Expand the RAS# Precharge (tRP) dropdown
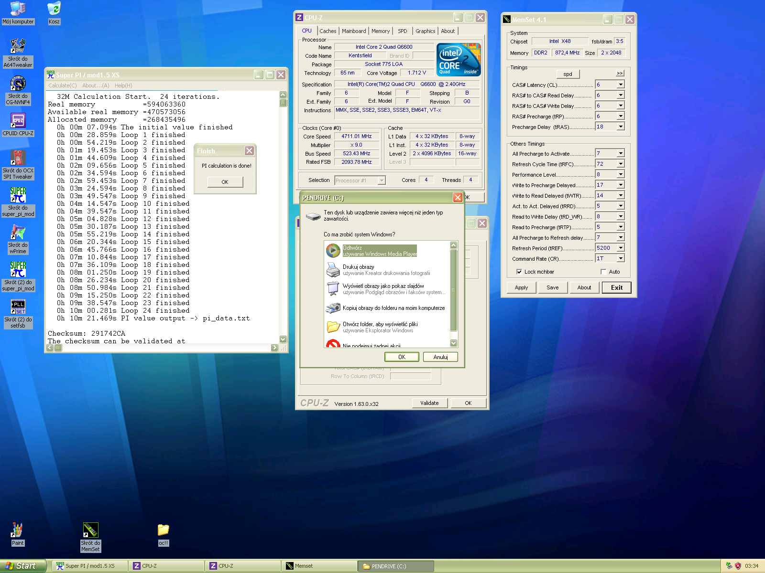 point(621,116)
